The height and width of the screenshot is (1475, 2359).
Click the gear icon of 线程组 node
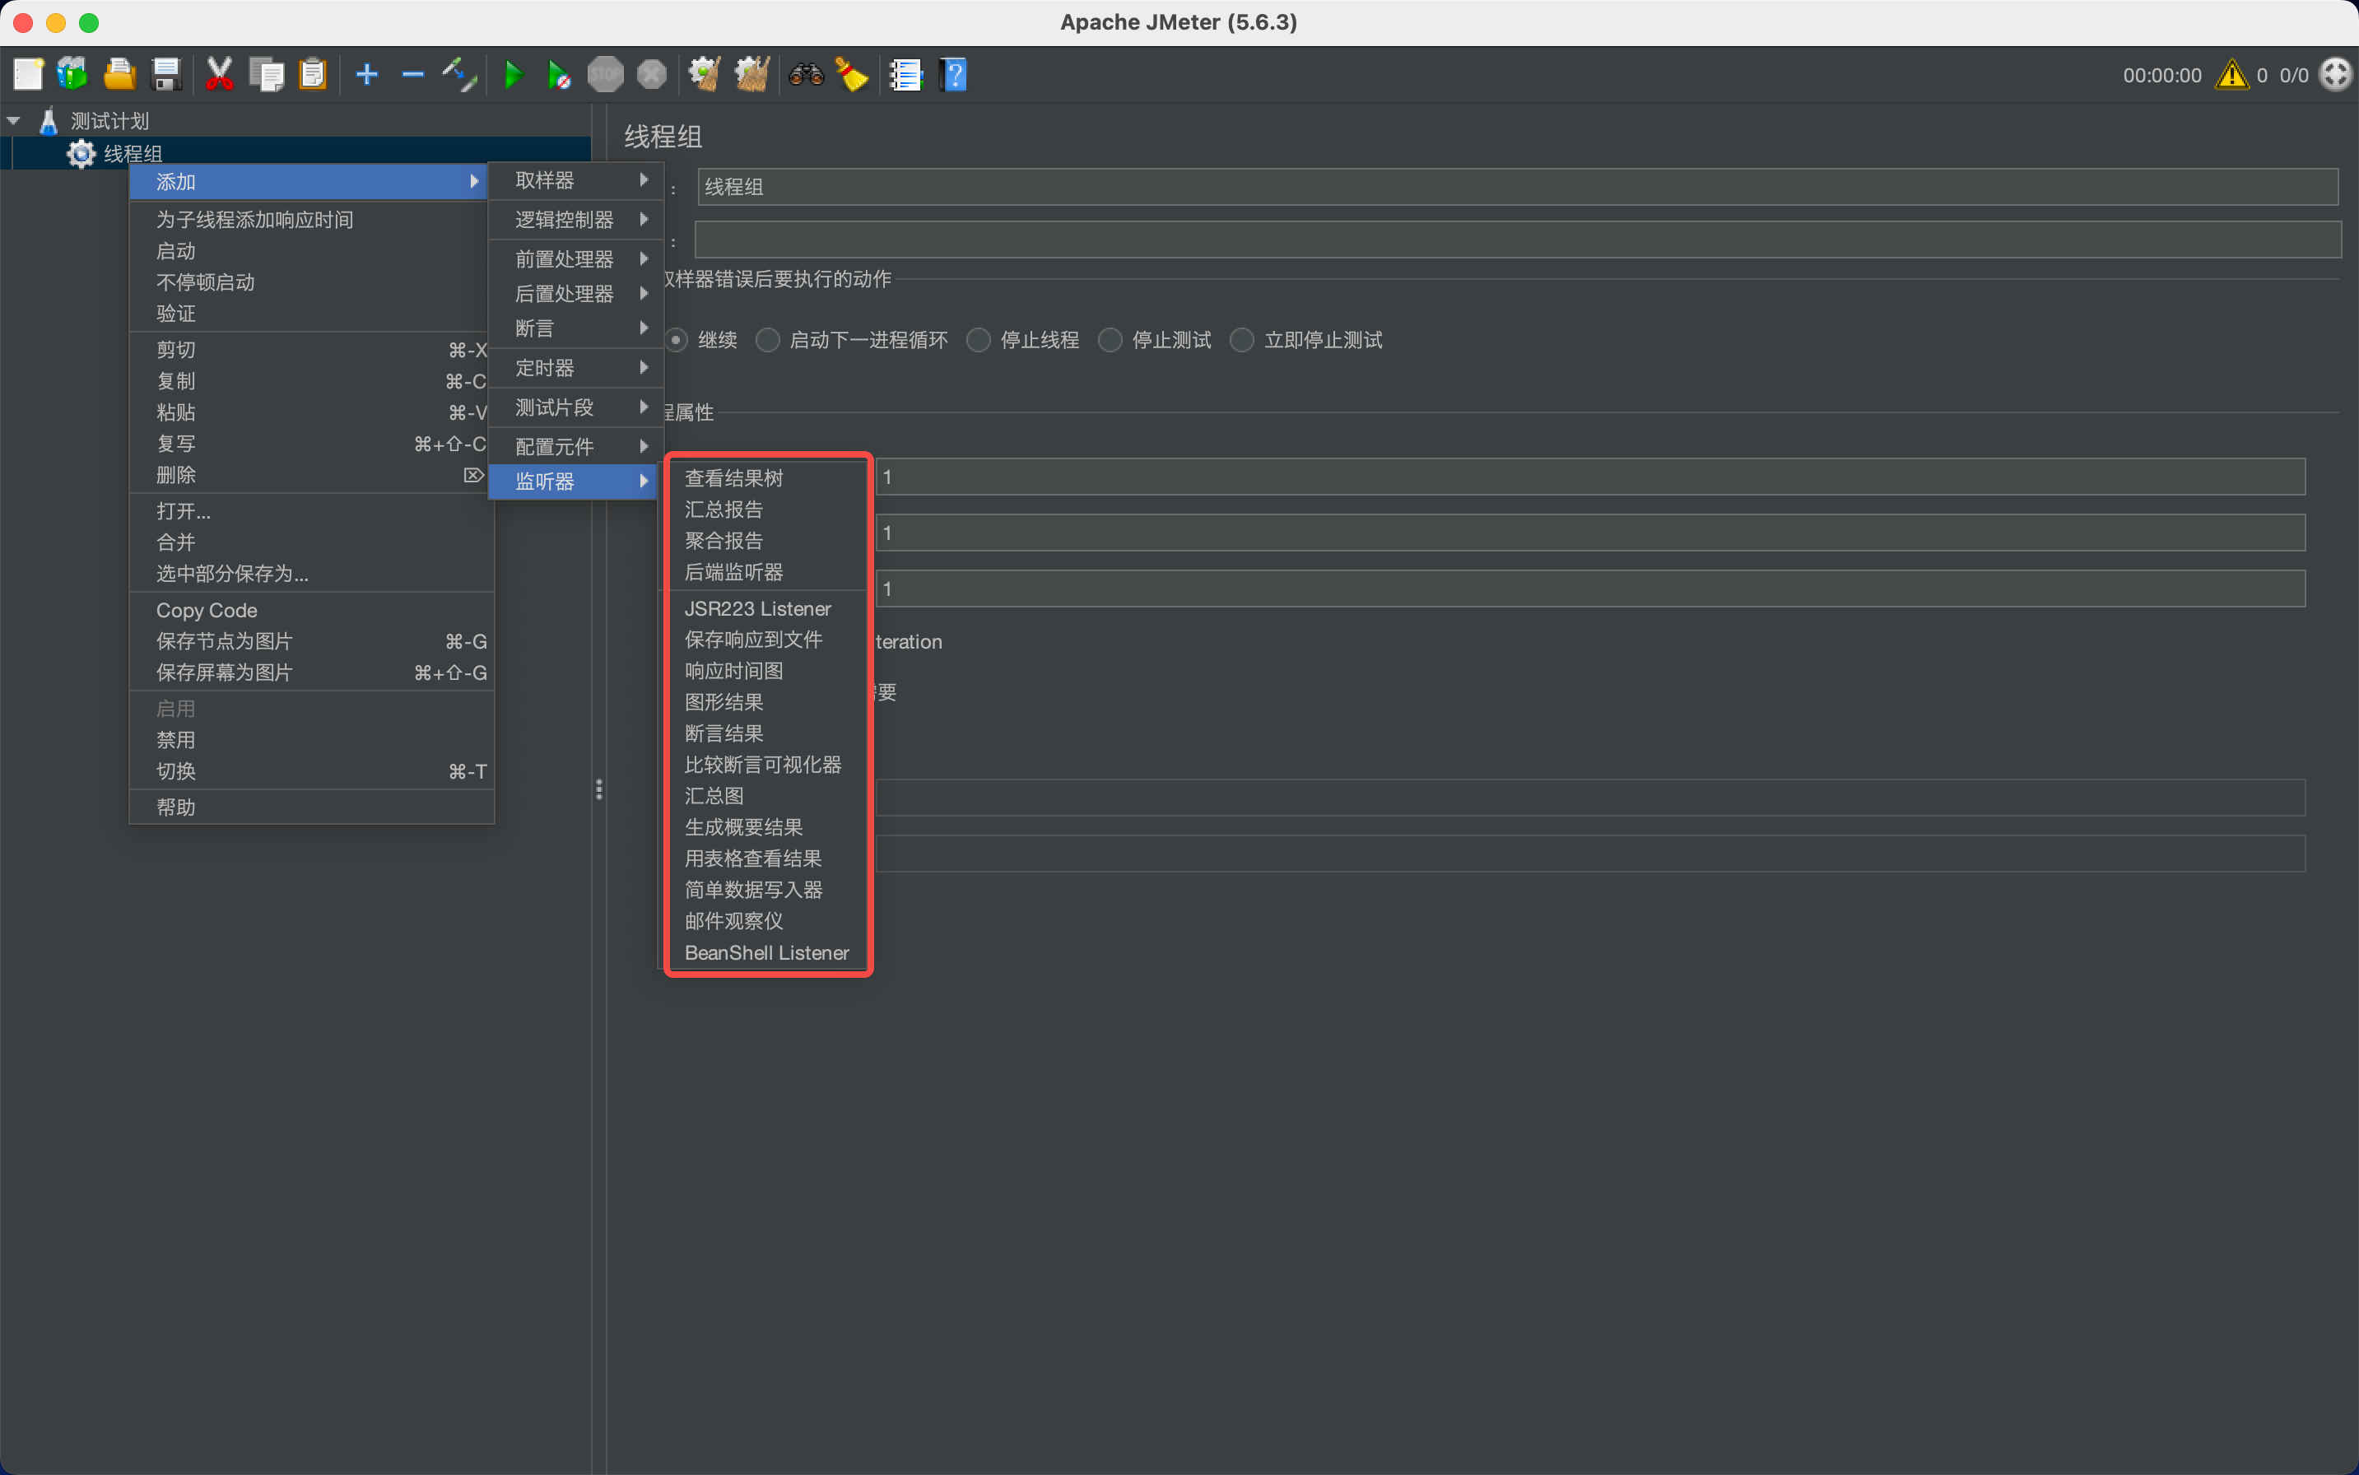[81, 153]
